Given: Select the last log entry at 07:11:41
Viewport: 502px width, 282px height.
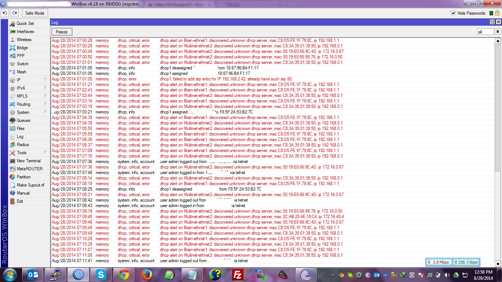Looking at the screenshot, I should coord(273,261).
